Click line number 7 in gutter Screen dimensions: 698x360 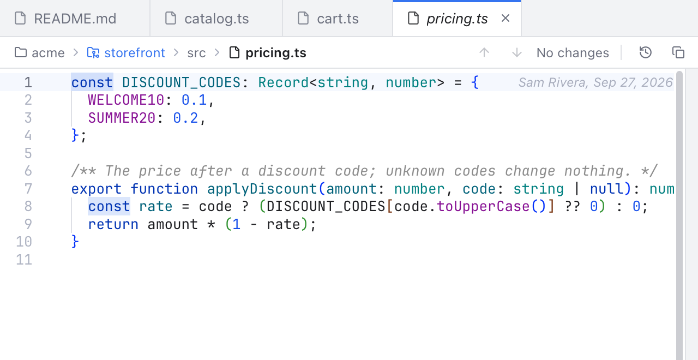point(28,189)
